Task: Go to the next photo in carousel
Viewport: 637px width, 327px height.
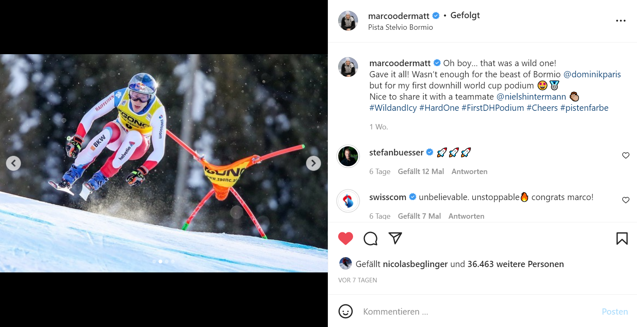Action: 313,163
